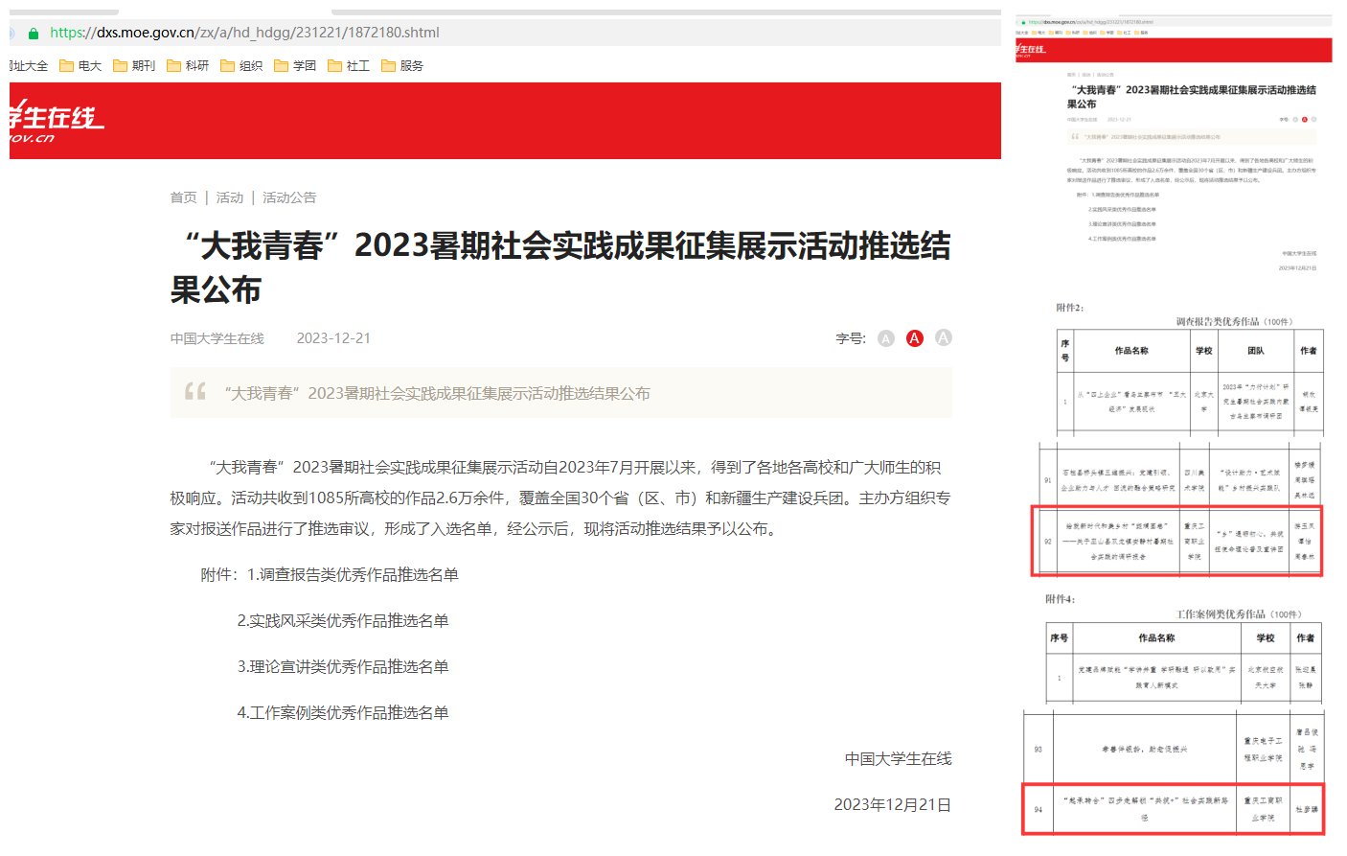Open the 电大 bookmark folder
This screenshot has height=856, width=1347.
coord(80,66)
